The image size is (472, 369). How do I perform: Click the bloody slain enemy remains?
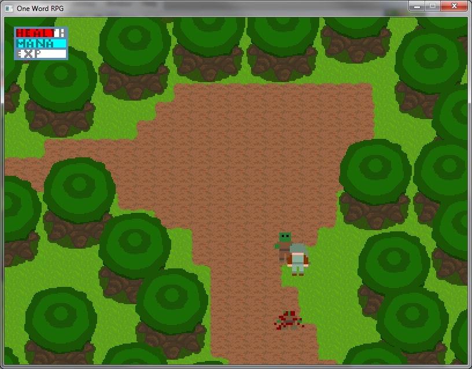coord(289,320)
